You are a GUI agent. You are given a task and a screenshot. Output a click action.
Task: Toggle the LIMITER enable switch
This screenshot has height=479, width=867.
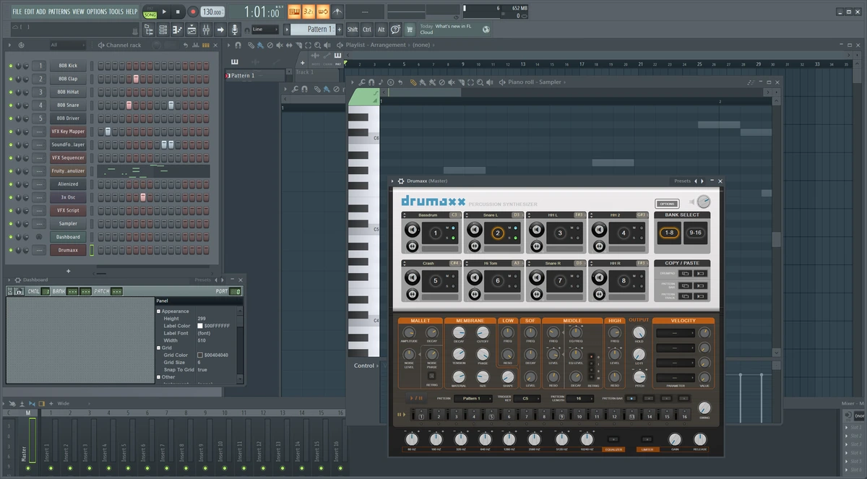[648, 439]
